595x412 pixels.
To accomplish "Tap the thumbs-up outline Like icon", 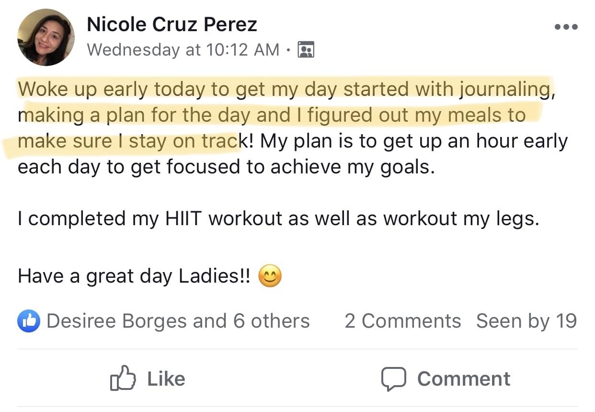I will (123, 379).
